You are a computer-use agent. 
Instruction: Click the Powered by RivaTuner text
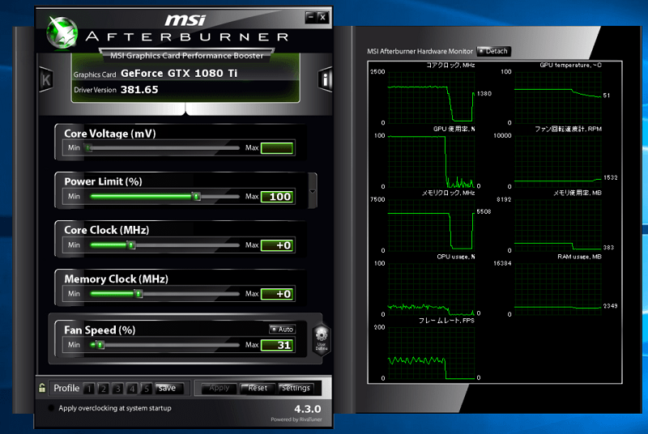click(296, 419)
